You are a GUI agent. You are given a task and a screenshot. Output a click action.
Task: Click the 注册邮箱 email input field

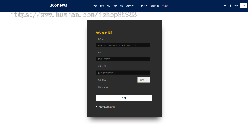pos(115,80)
